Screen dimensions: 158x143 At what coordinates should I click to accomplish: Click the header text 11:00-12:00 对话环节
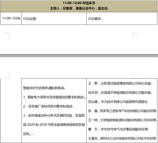pos(79,3)
